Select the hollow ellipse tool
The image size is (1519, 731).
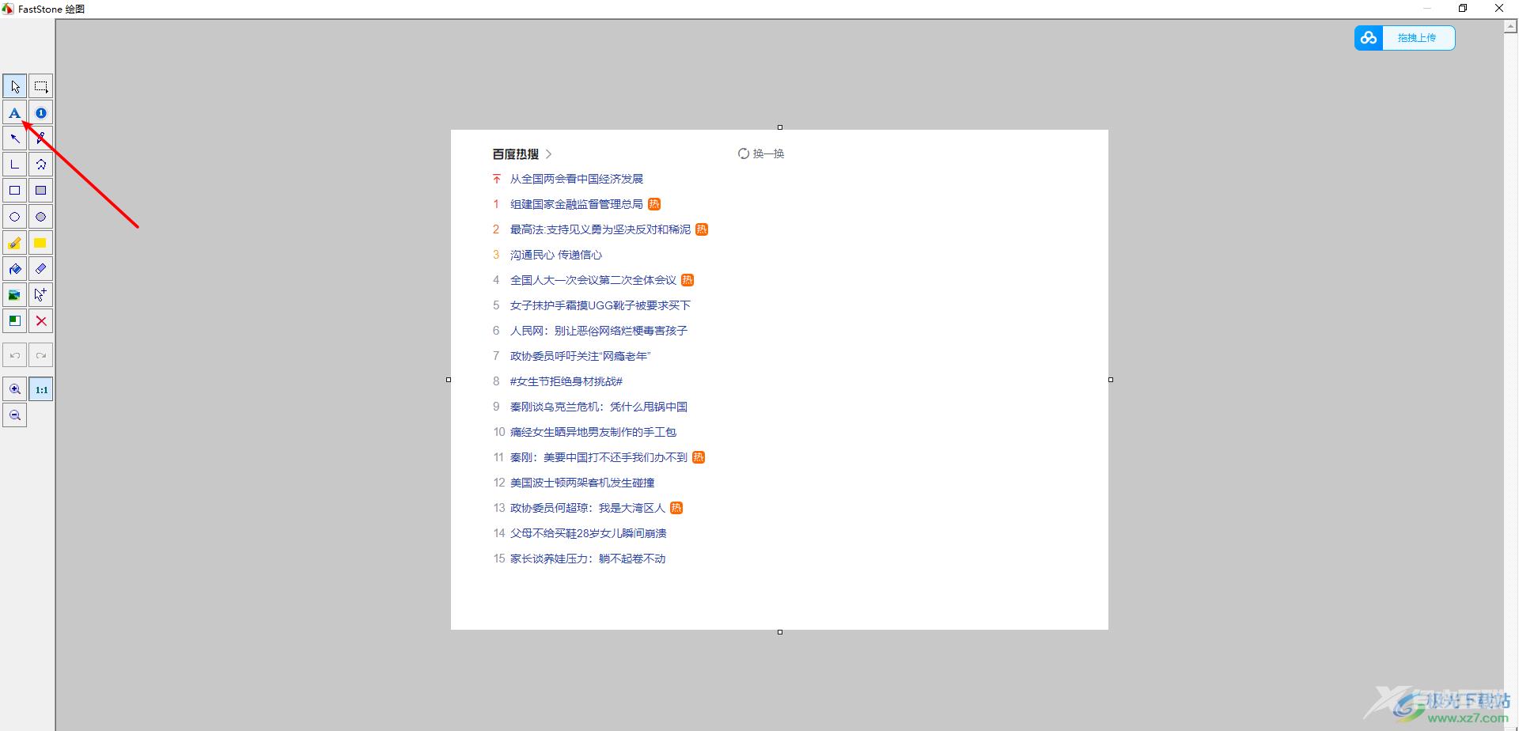click(x=15, y=217)
